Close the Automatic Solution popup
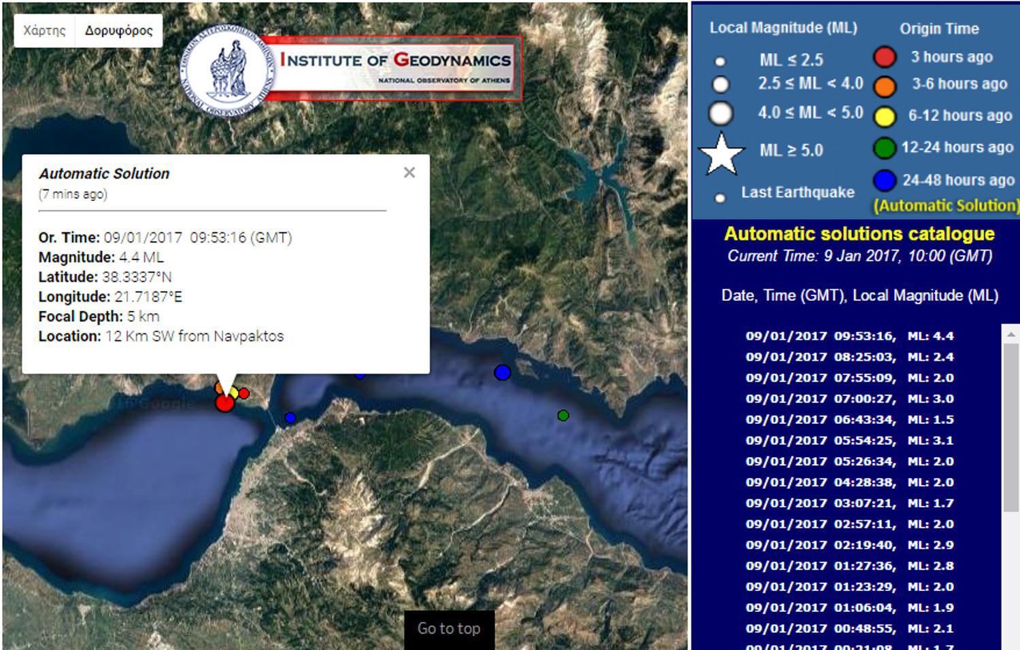The width and height of the screenshot is (1020, 650). click(409, 173)
